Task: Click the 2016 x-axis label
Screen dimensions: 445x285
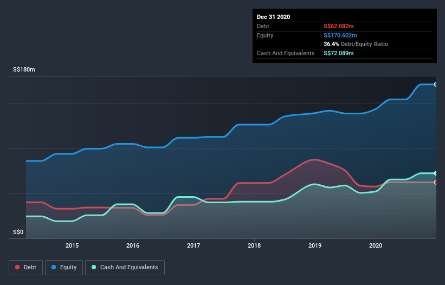Action: (133, 245)
